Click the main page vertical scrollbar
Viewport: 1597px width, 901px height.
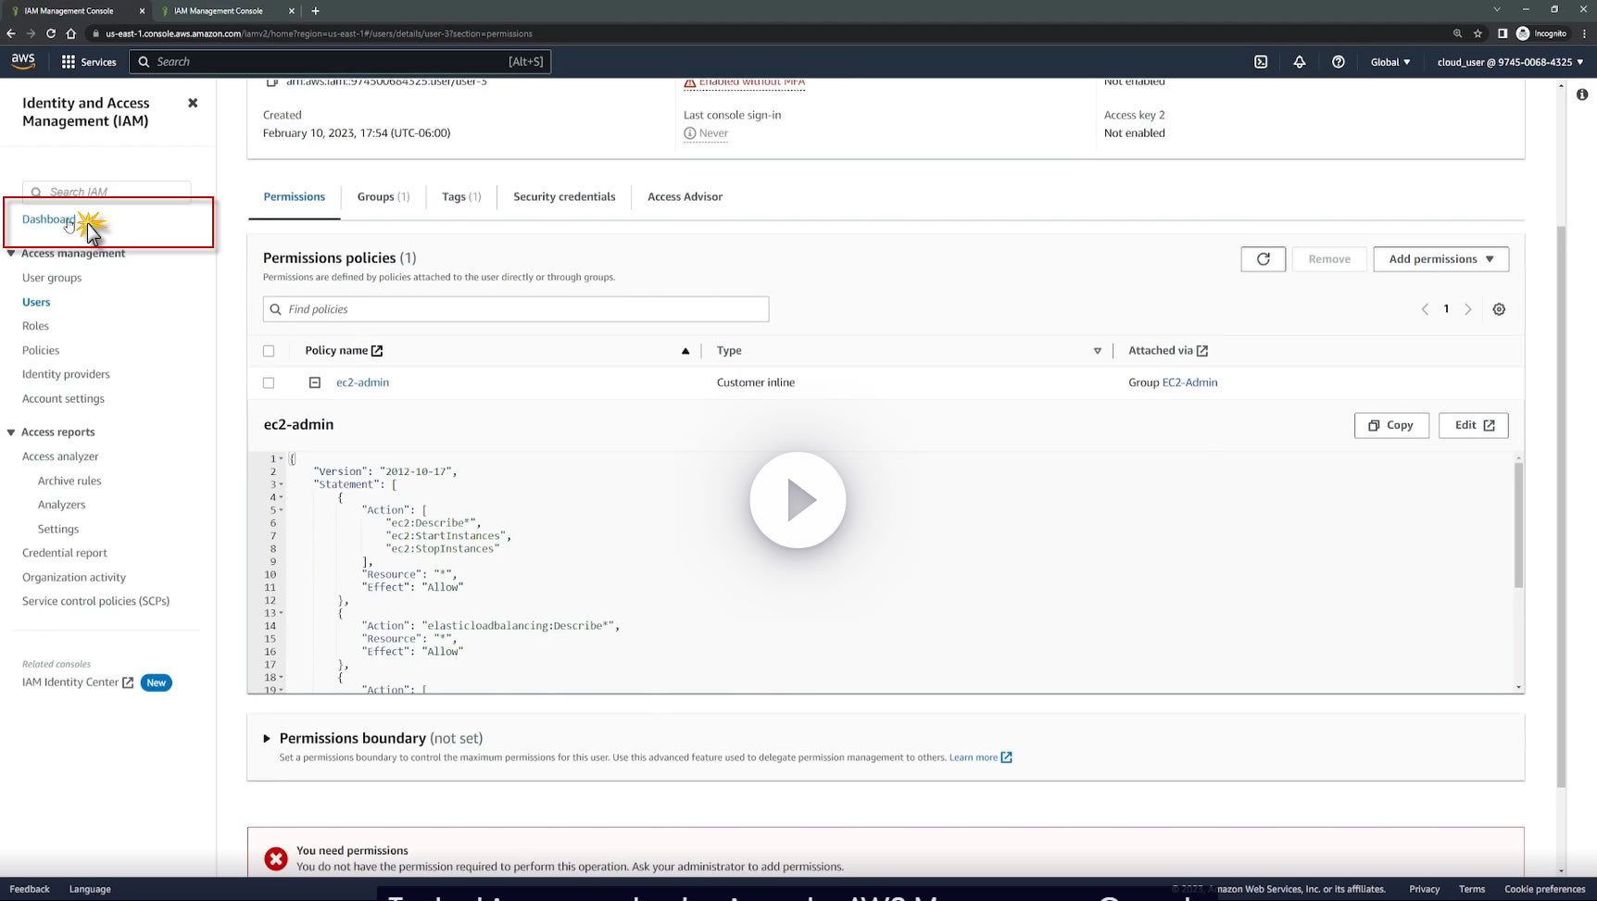(x=1561, y=507)
